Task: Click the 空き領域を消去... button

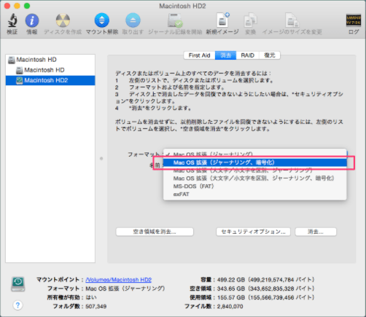Action: 155,232
